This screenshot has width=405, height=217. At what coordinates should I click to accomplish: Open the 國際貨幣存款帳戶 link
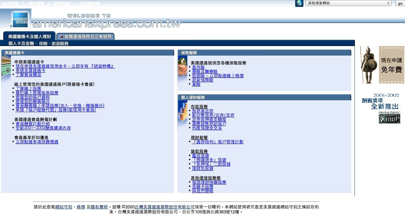pyautogui.click(x=209, y=124)
